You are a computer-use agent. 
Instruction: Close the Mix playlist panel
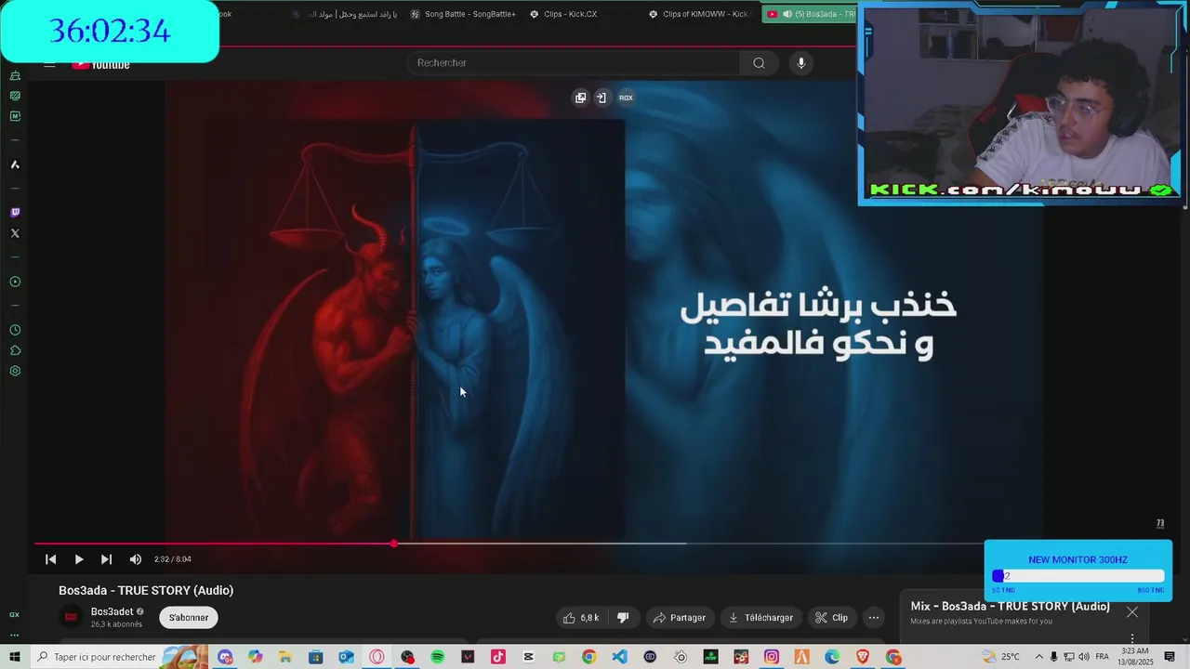coord(1131,612)
